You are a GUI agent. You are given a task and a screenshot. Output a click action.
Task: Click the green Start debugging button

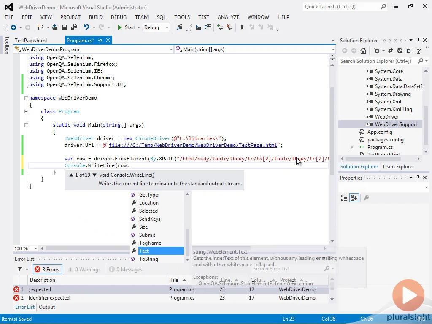[x=126, y=27]
